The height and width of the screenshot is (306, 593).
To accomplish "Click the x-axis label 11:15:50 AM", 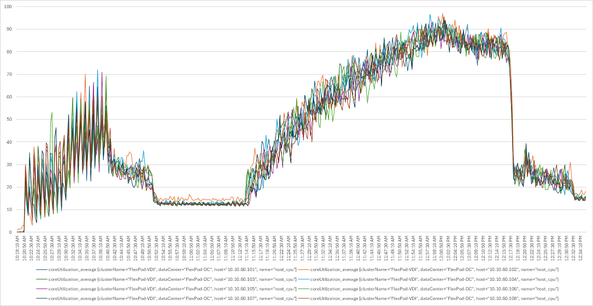I will [x=254, y=248].
